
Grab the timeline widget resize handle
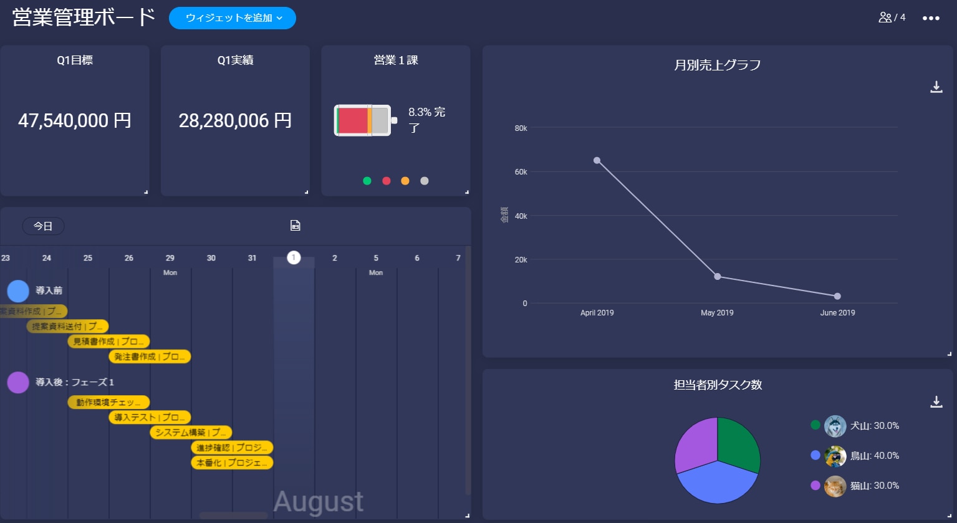[468, 516]
